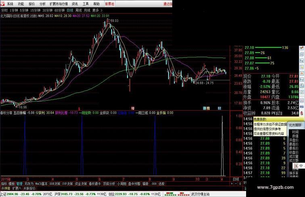This screenshot has width=305, height=197.
Task: Click the chart-person sidebar icon
Action: (302, 86)
